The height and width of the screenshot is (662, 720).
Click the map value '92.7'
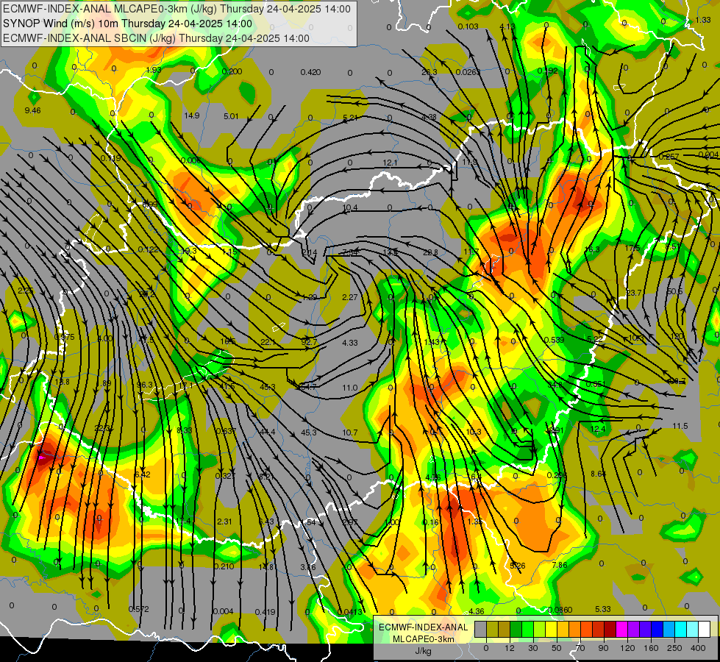point(309,342)
